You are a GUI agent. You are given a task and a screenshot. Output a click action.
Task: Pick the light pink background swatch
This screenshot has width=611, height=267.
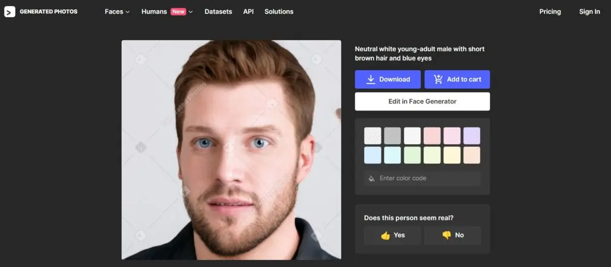(432, 136)
